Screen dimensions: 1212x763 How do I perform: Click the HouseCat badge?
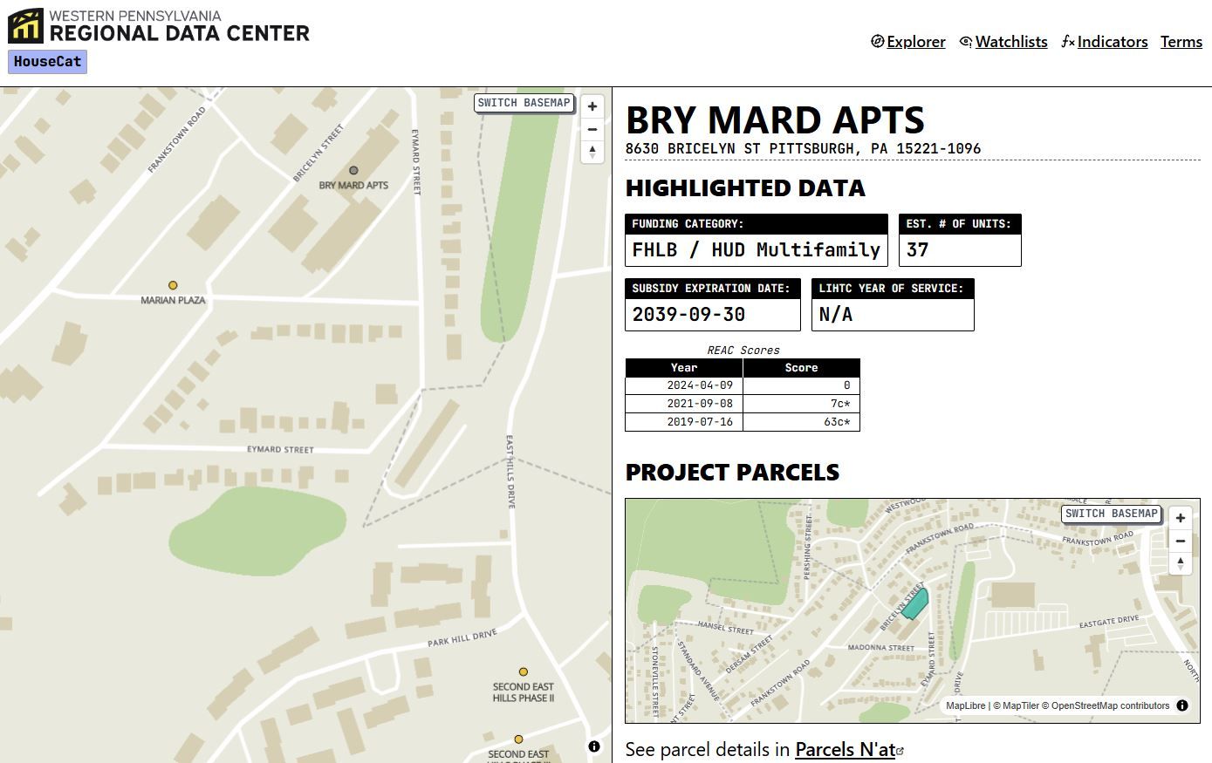(47, 62)
